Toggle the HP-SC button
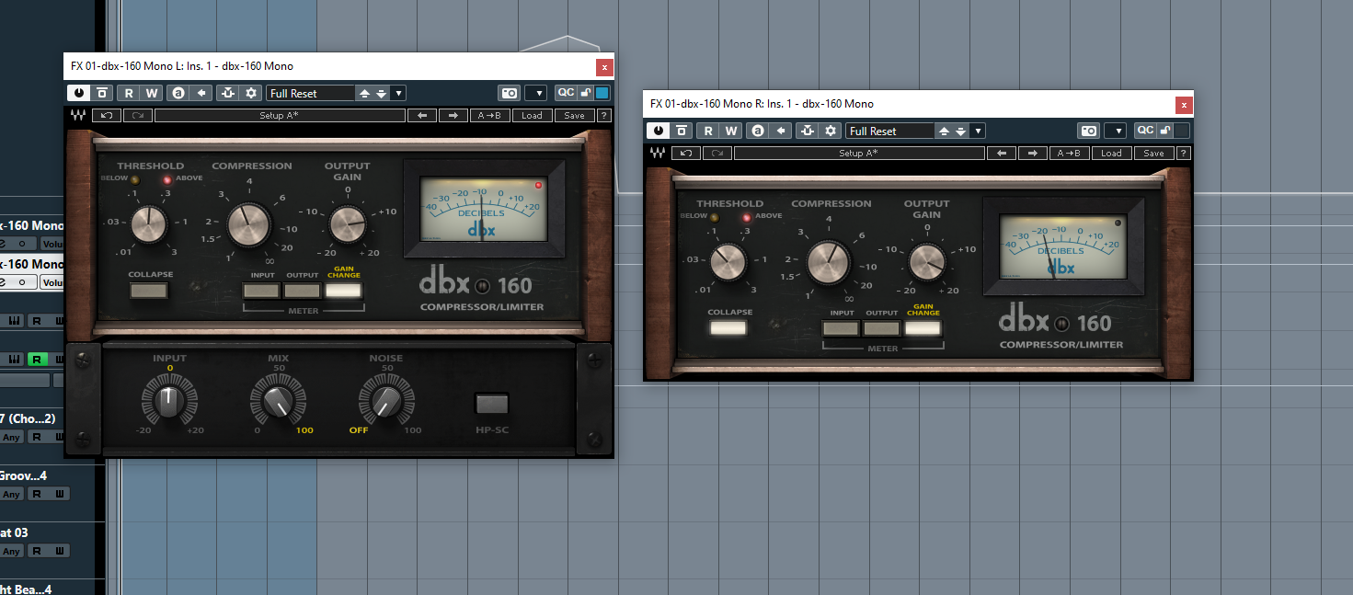 (x=492, y=403)
